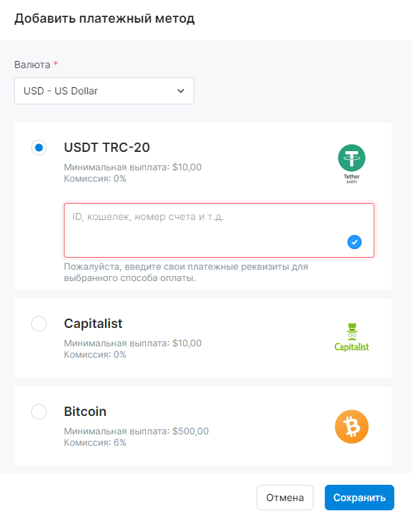Click the Валюта field label
This screenshot has height=516, width=412.
[x=32, y=65]
